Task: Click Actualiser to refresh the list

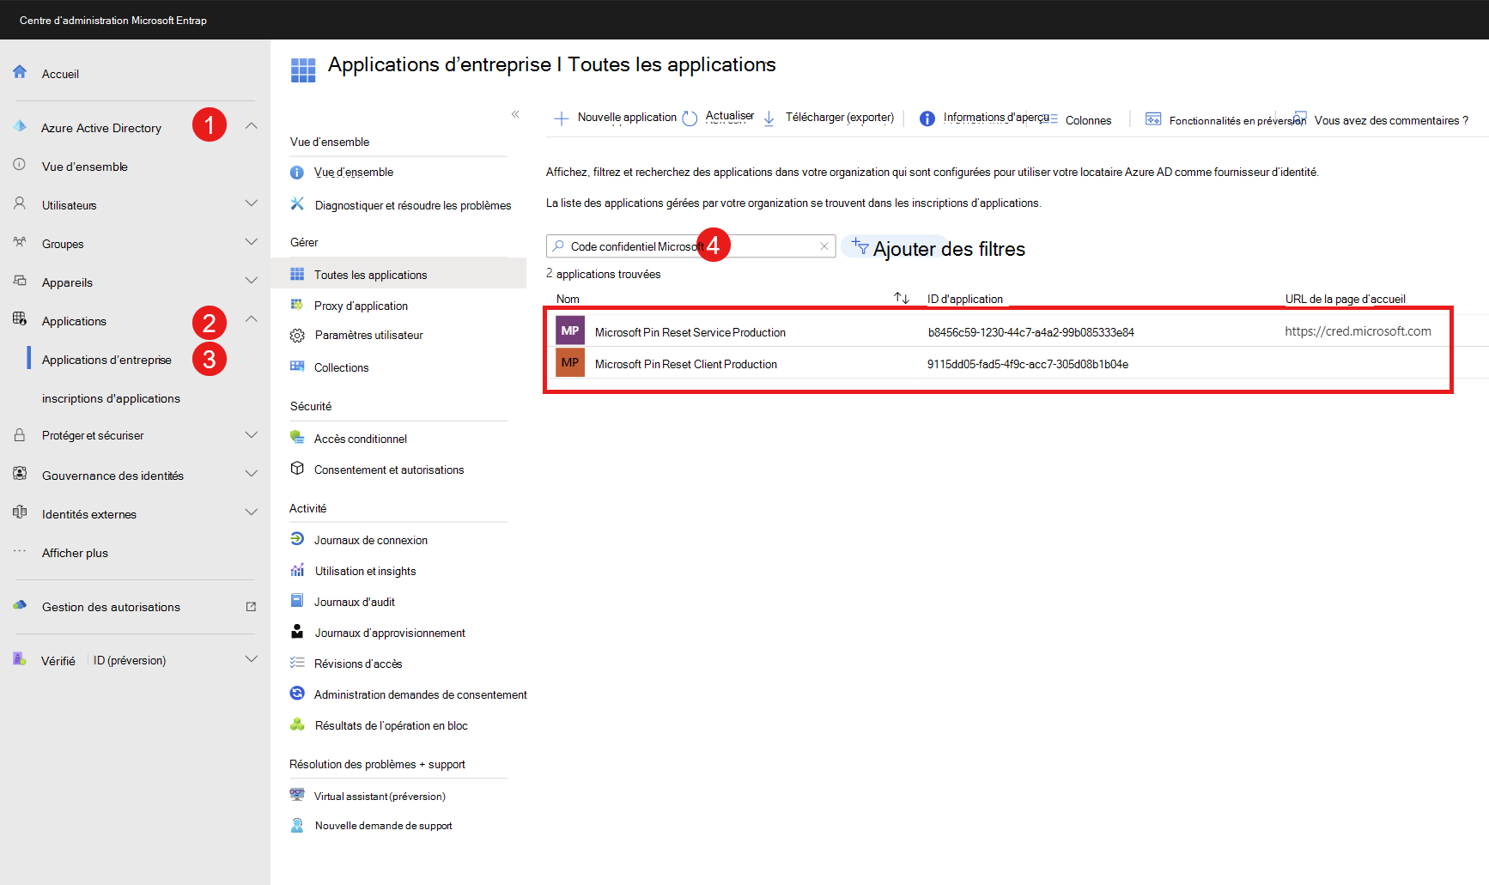Action: [x=719, y=118]
